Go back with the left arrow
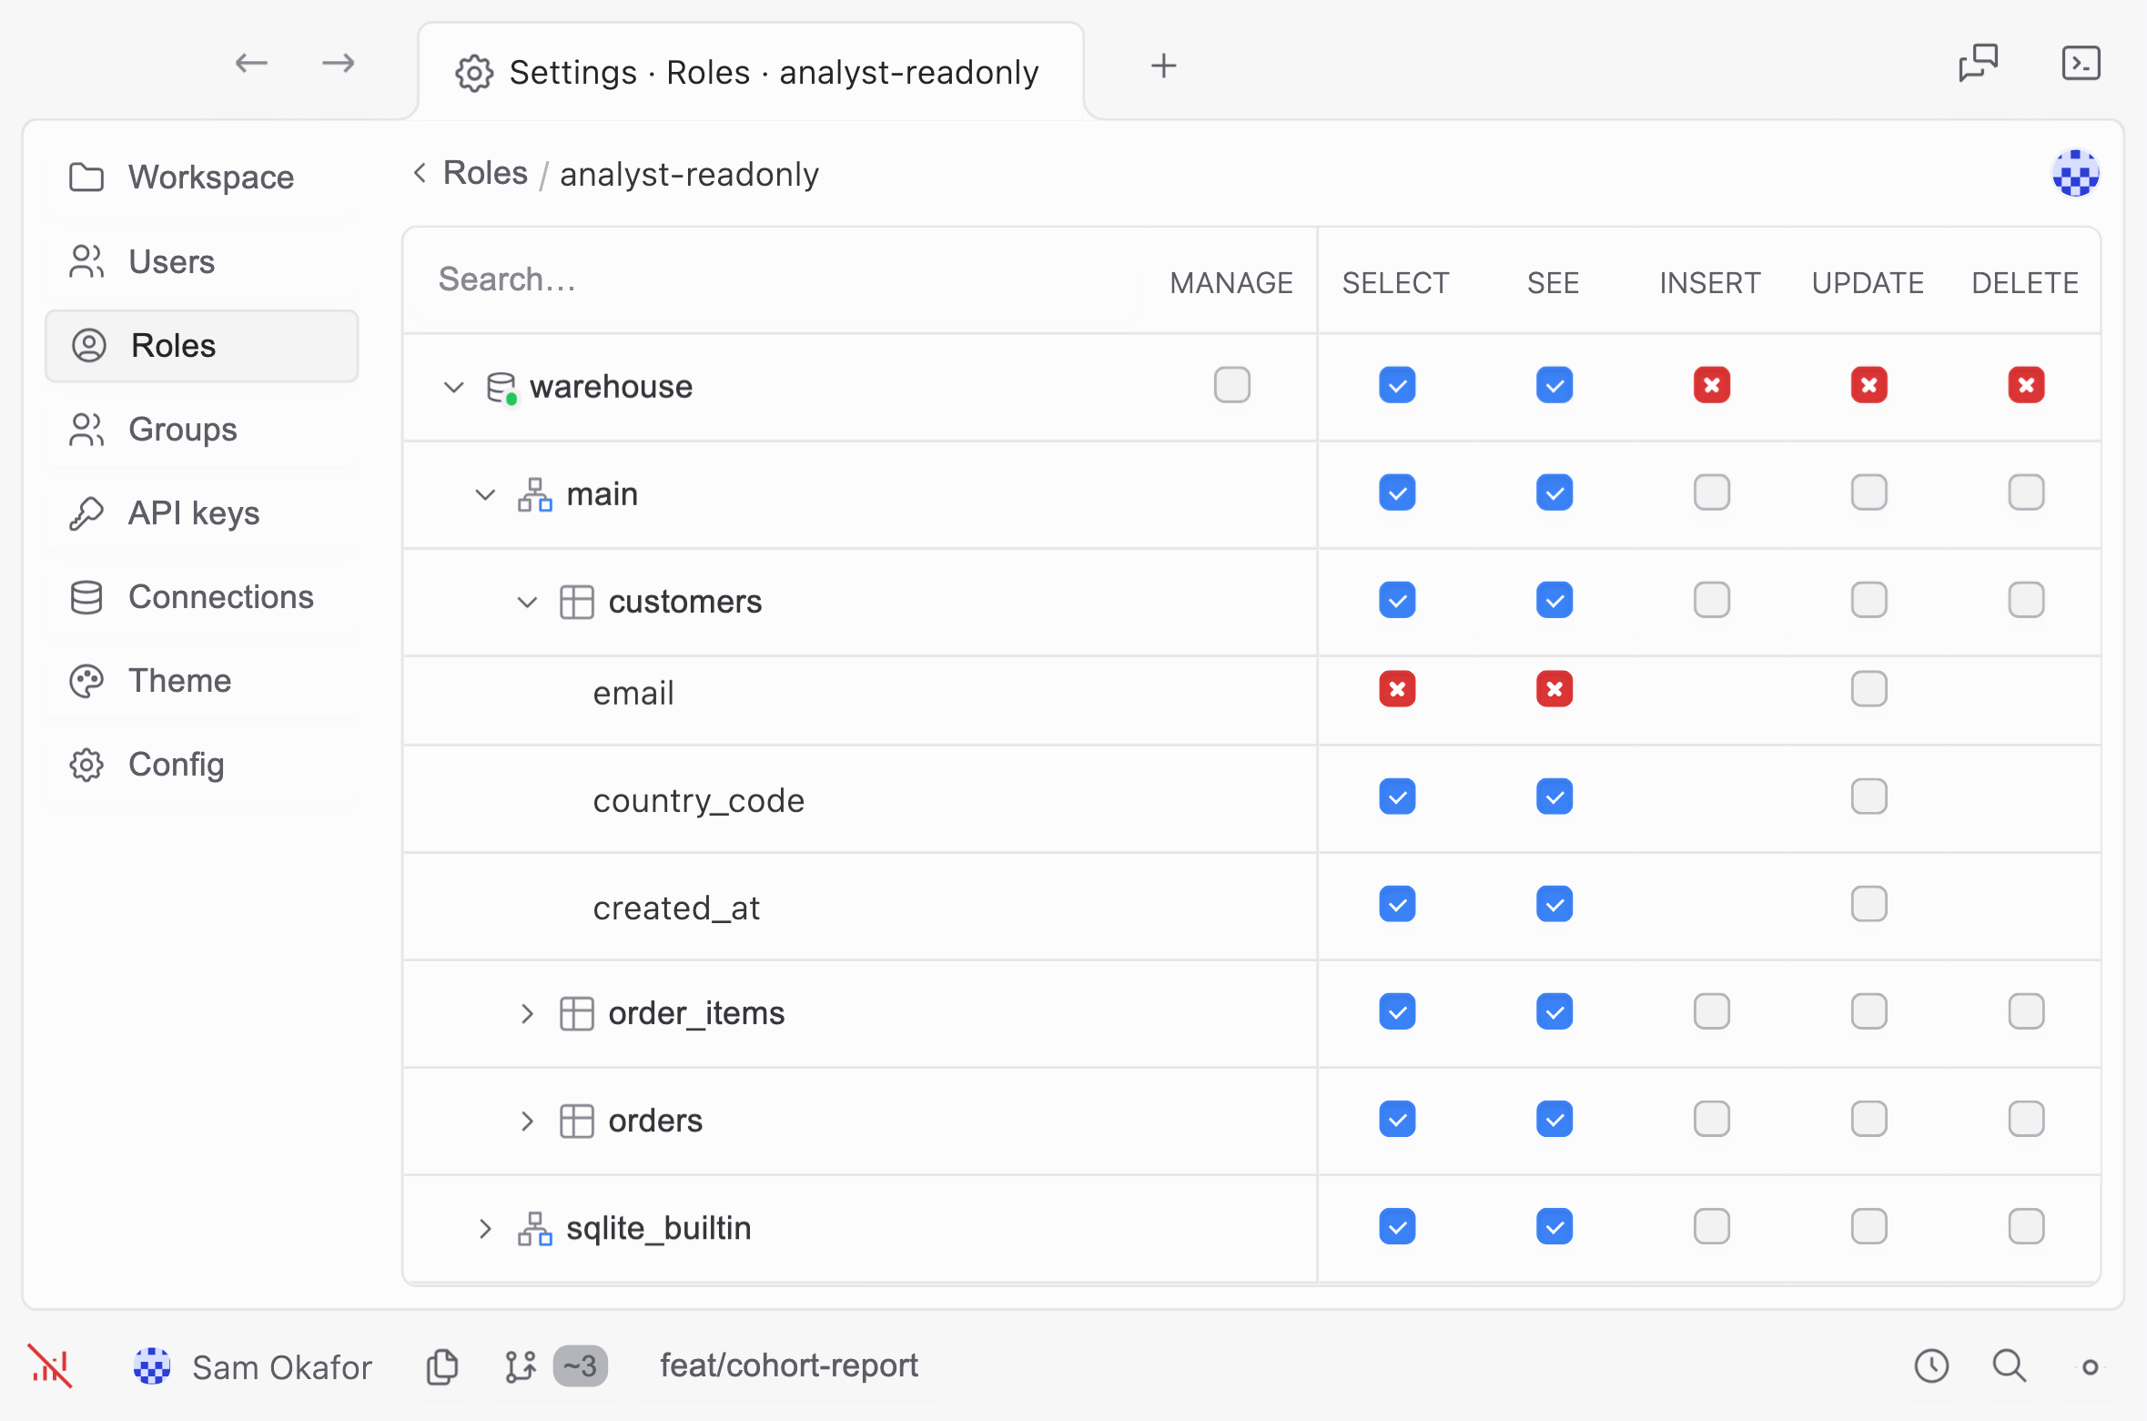 (x=251, y=63)
